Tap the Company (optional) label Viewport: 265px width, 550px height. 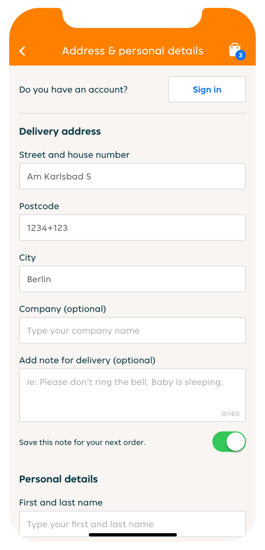(62, 309)
